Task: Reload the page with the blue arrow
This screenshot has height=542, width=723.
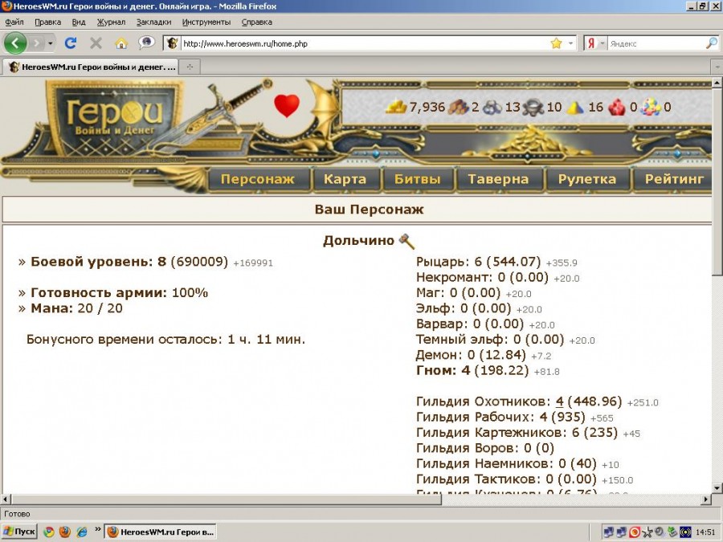Action: 71,43
